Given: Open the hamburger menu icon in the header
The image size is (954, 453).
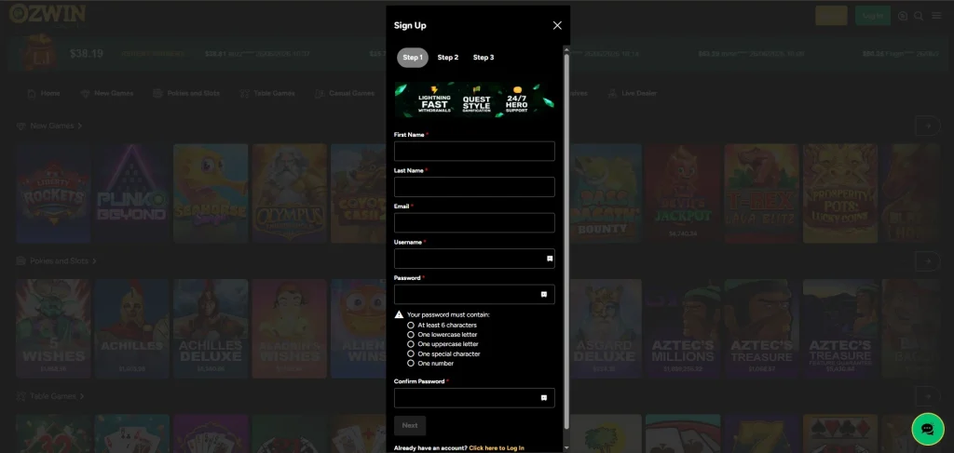Looking at the screenshot, I should [936, 16].
